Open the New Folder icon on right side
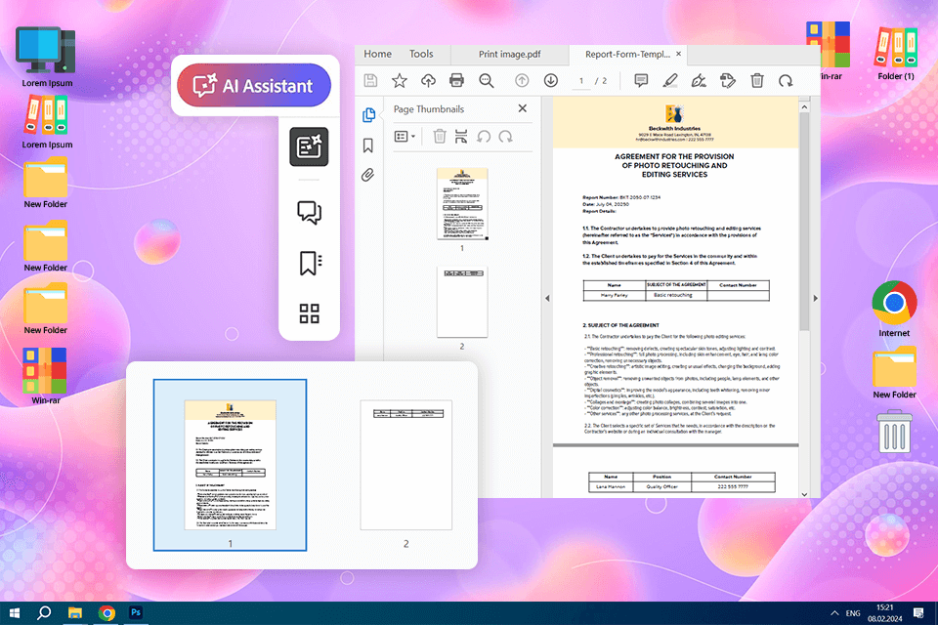The image size is (938, 625). click(x=894, y=372)
